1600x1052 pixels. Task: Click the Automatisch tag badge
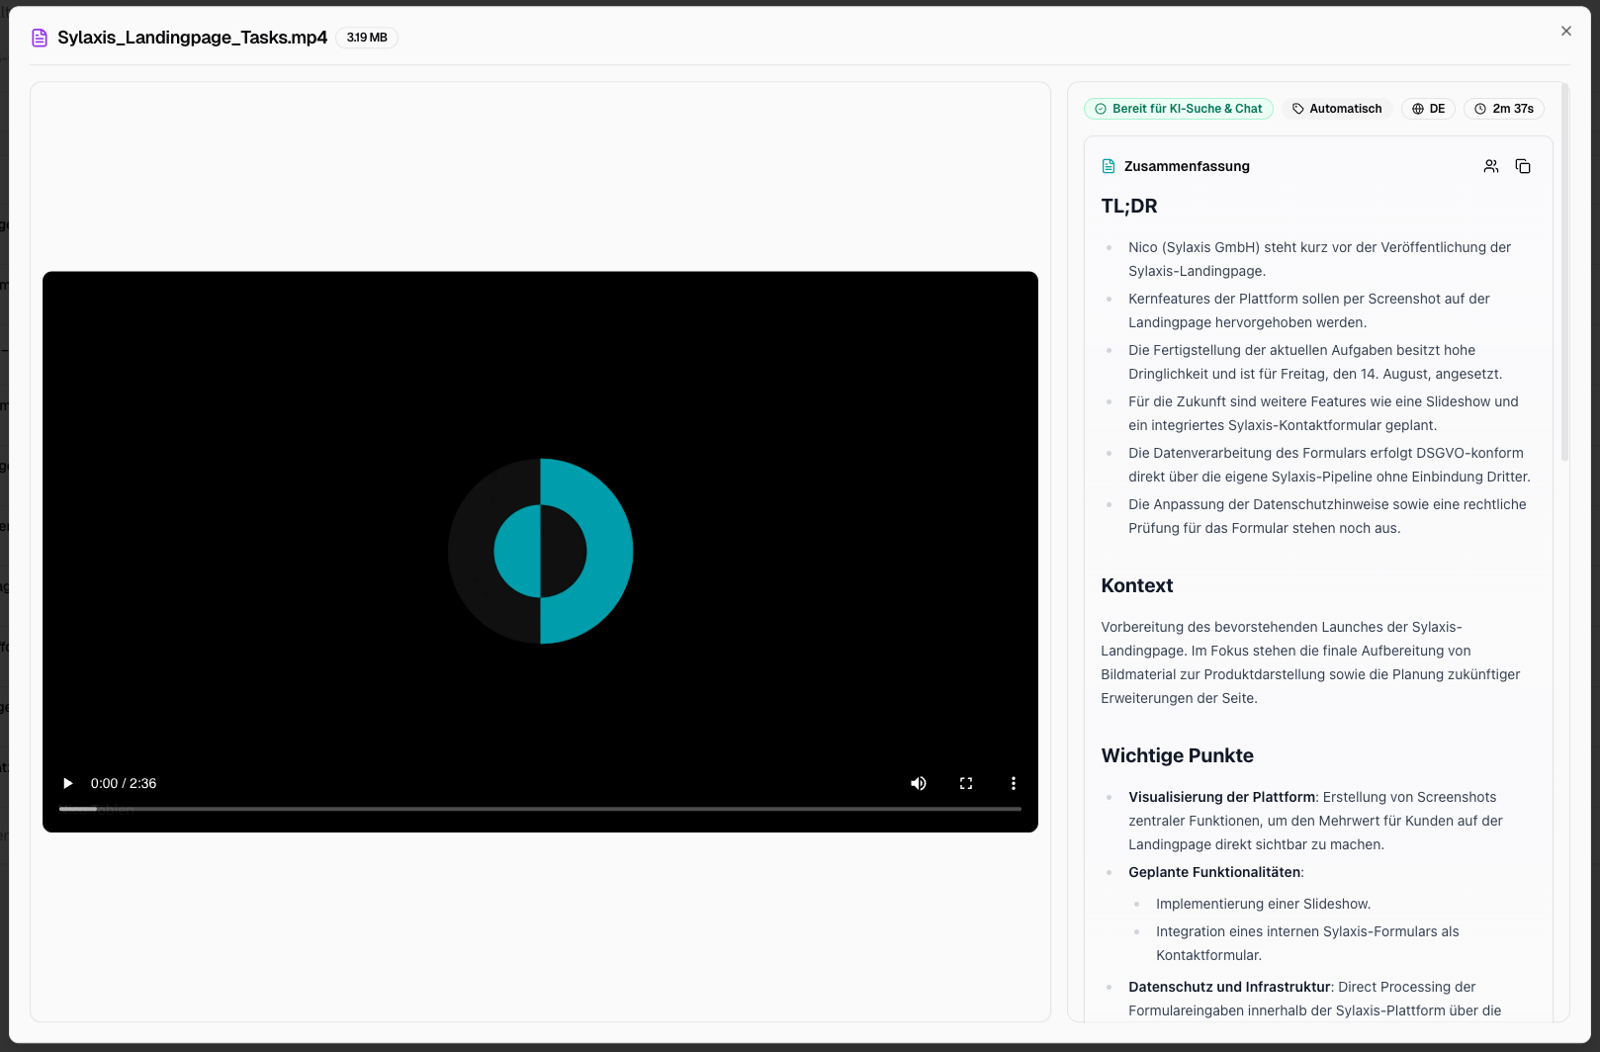[1337, 109]
